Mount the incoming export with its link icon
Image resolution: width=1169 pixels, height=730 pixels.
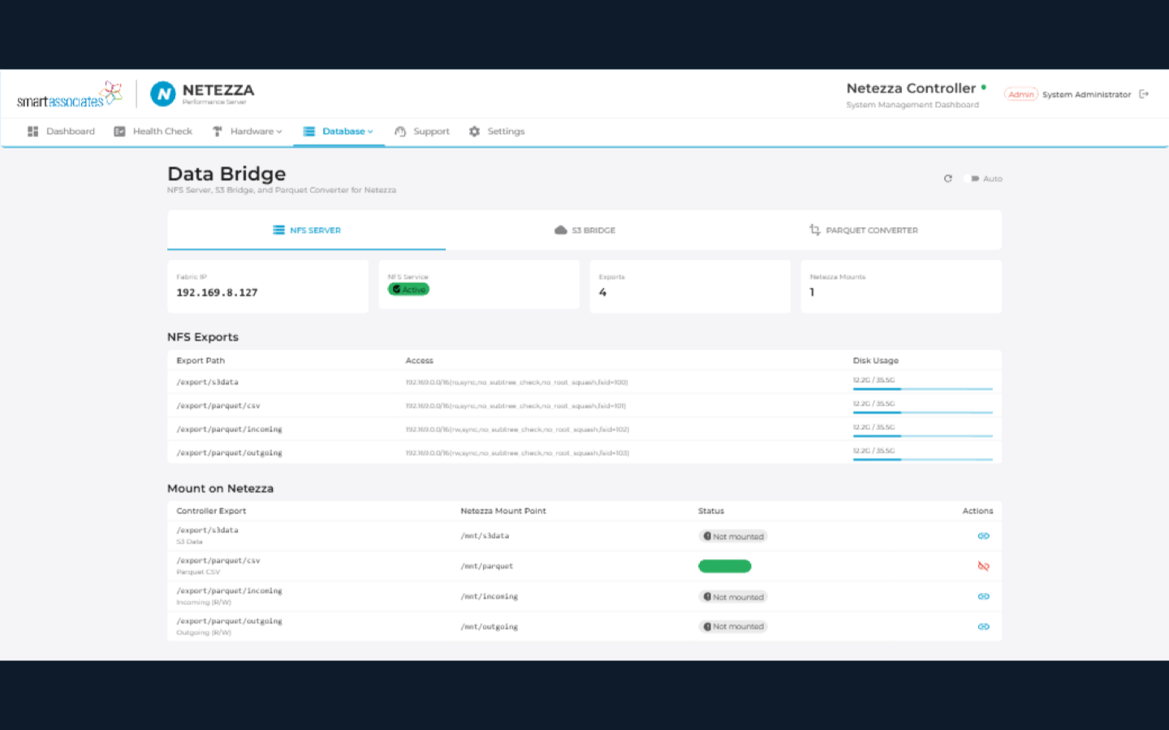[x=983, y=596]
